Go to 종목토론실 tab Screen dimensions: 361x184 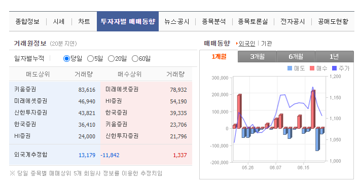pyautogui.click(x=253, y=21)
